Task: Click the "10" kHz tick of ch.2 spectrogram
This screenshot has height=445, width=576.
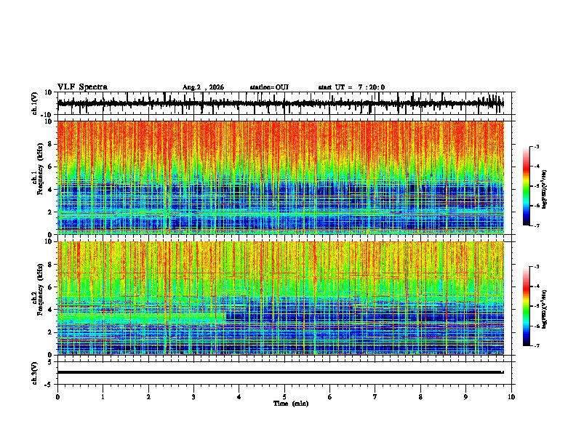Action: coord(49,241)
